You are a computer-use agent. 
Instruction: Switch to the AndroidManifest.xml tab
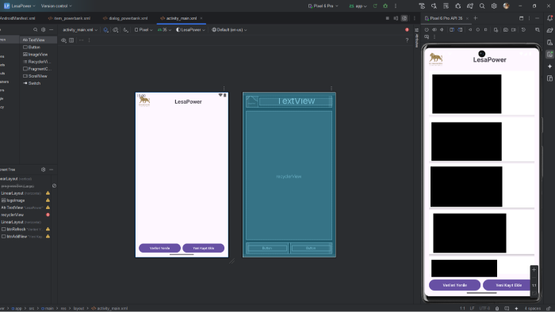tap(17, 18)
